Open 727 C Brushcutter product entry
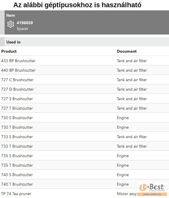 (x=17, y=80)
